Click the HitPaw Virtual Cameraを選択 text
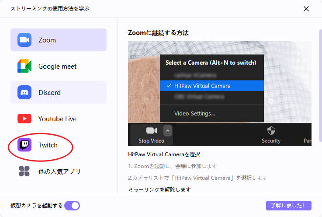 coord(164,154)
